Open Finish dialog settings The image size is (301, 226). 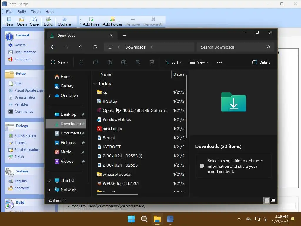click(19, 157)
